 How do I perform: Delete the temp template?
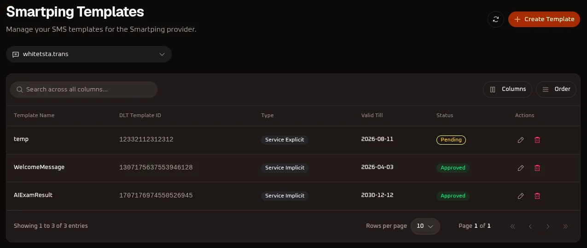pos(537,140)
